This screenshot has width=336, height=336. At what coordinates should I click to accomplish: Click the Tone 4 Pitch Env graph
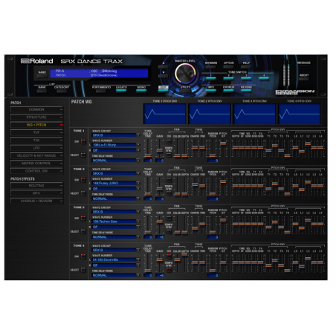300,114
